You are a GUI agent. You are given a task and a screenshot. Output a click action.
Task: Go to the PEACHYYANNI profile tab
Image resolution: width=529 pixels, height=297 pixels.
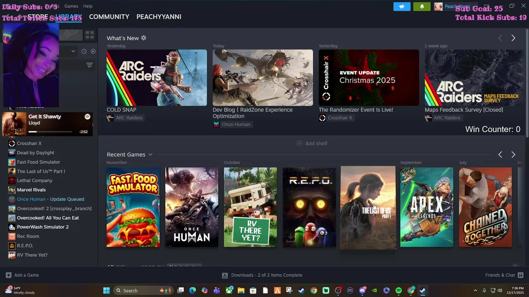pyautogui.click(x=159, y=17)
